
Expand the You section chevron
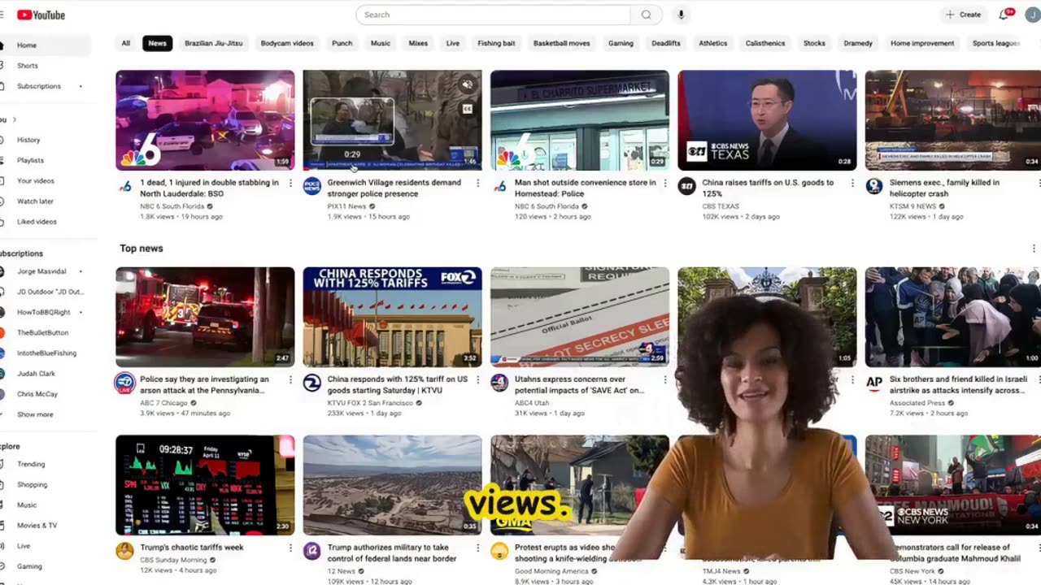coord(14,119)
